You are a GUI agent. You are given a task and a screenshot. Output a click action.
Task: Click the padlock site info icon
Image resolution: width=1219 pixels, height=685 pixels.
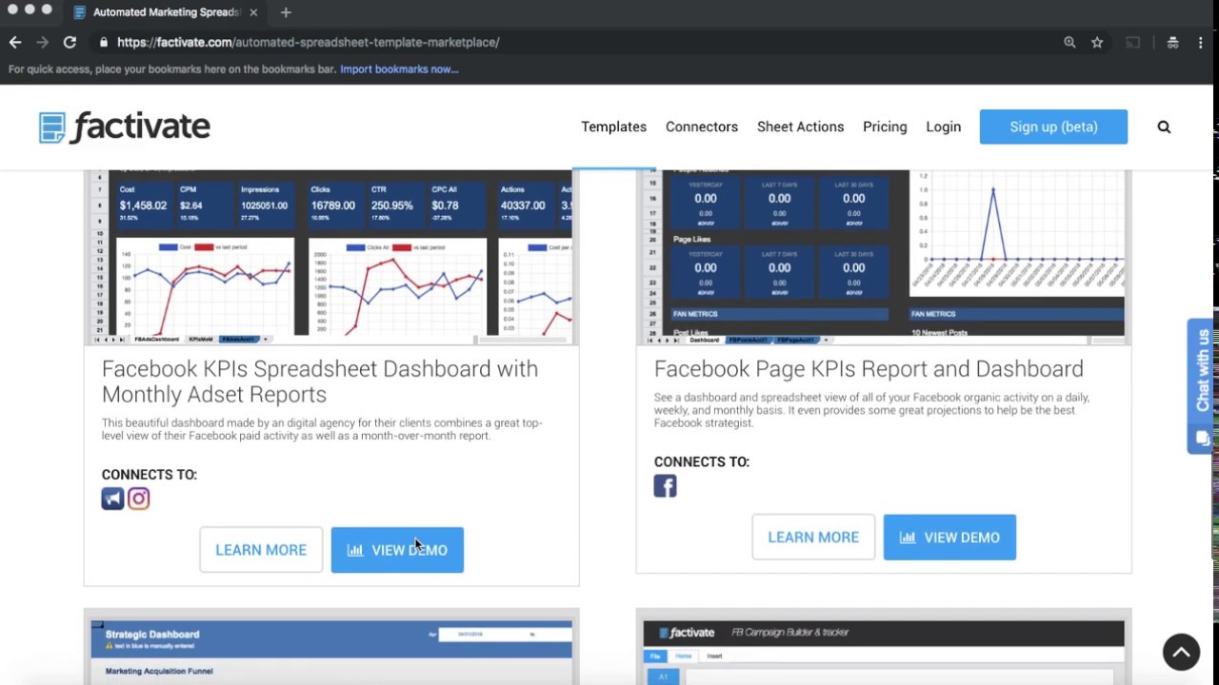tap(103, 42)
